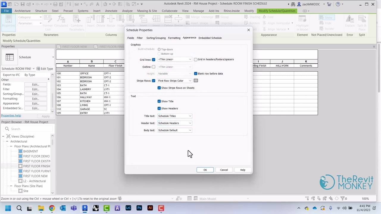Open Illustrator from the taskbar
The height and width of the screenshot is (214, 381).
pyautogui.click(x=150, y=208)
